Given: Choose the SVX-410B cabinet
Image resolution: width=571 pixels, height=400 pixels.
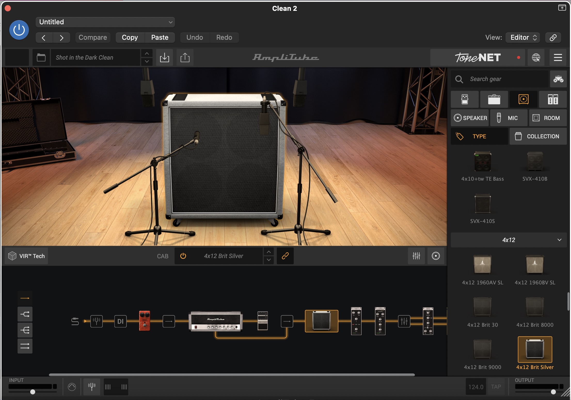Looking at the screenshot, I should 535,166.
